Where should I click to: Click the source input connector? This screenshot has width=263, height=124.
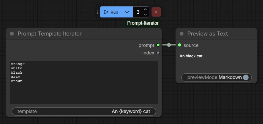[x=179, y=45]
